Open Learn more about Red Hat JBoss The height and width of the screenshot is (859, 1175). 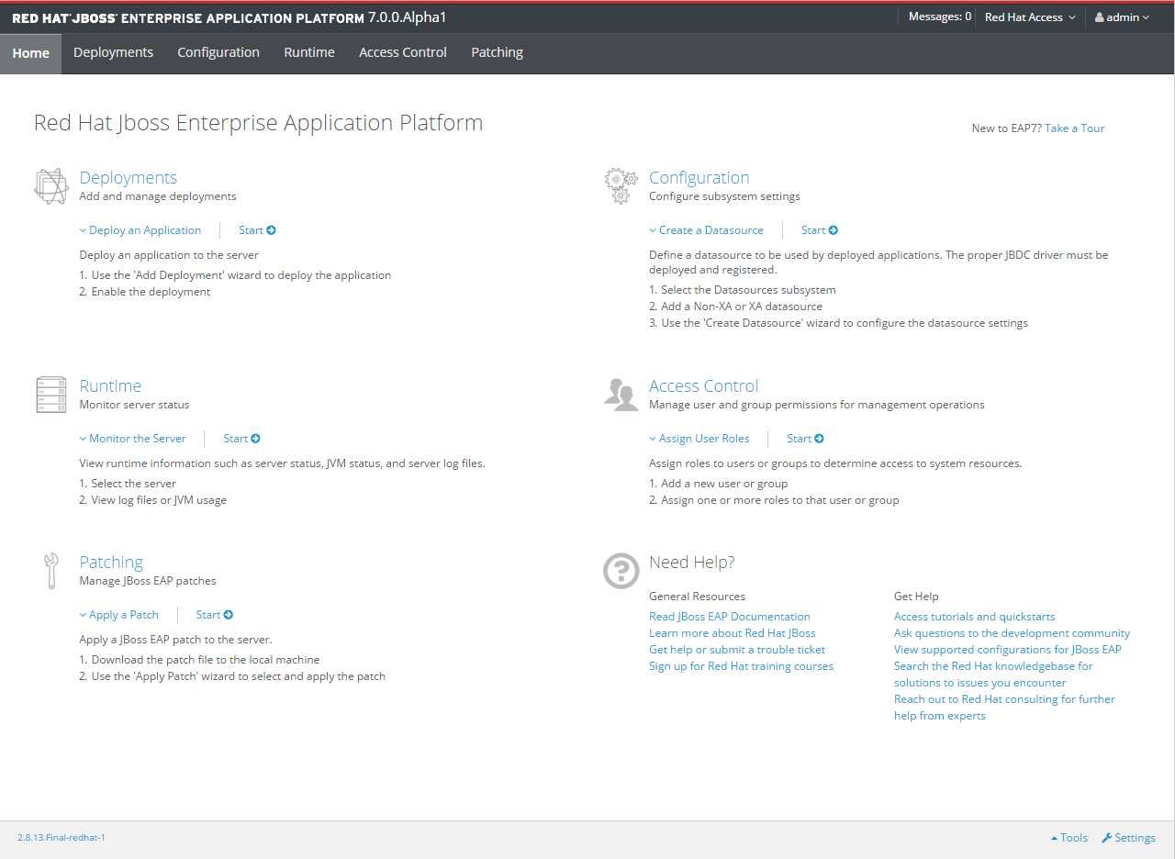tap(733, 633)
